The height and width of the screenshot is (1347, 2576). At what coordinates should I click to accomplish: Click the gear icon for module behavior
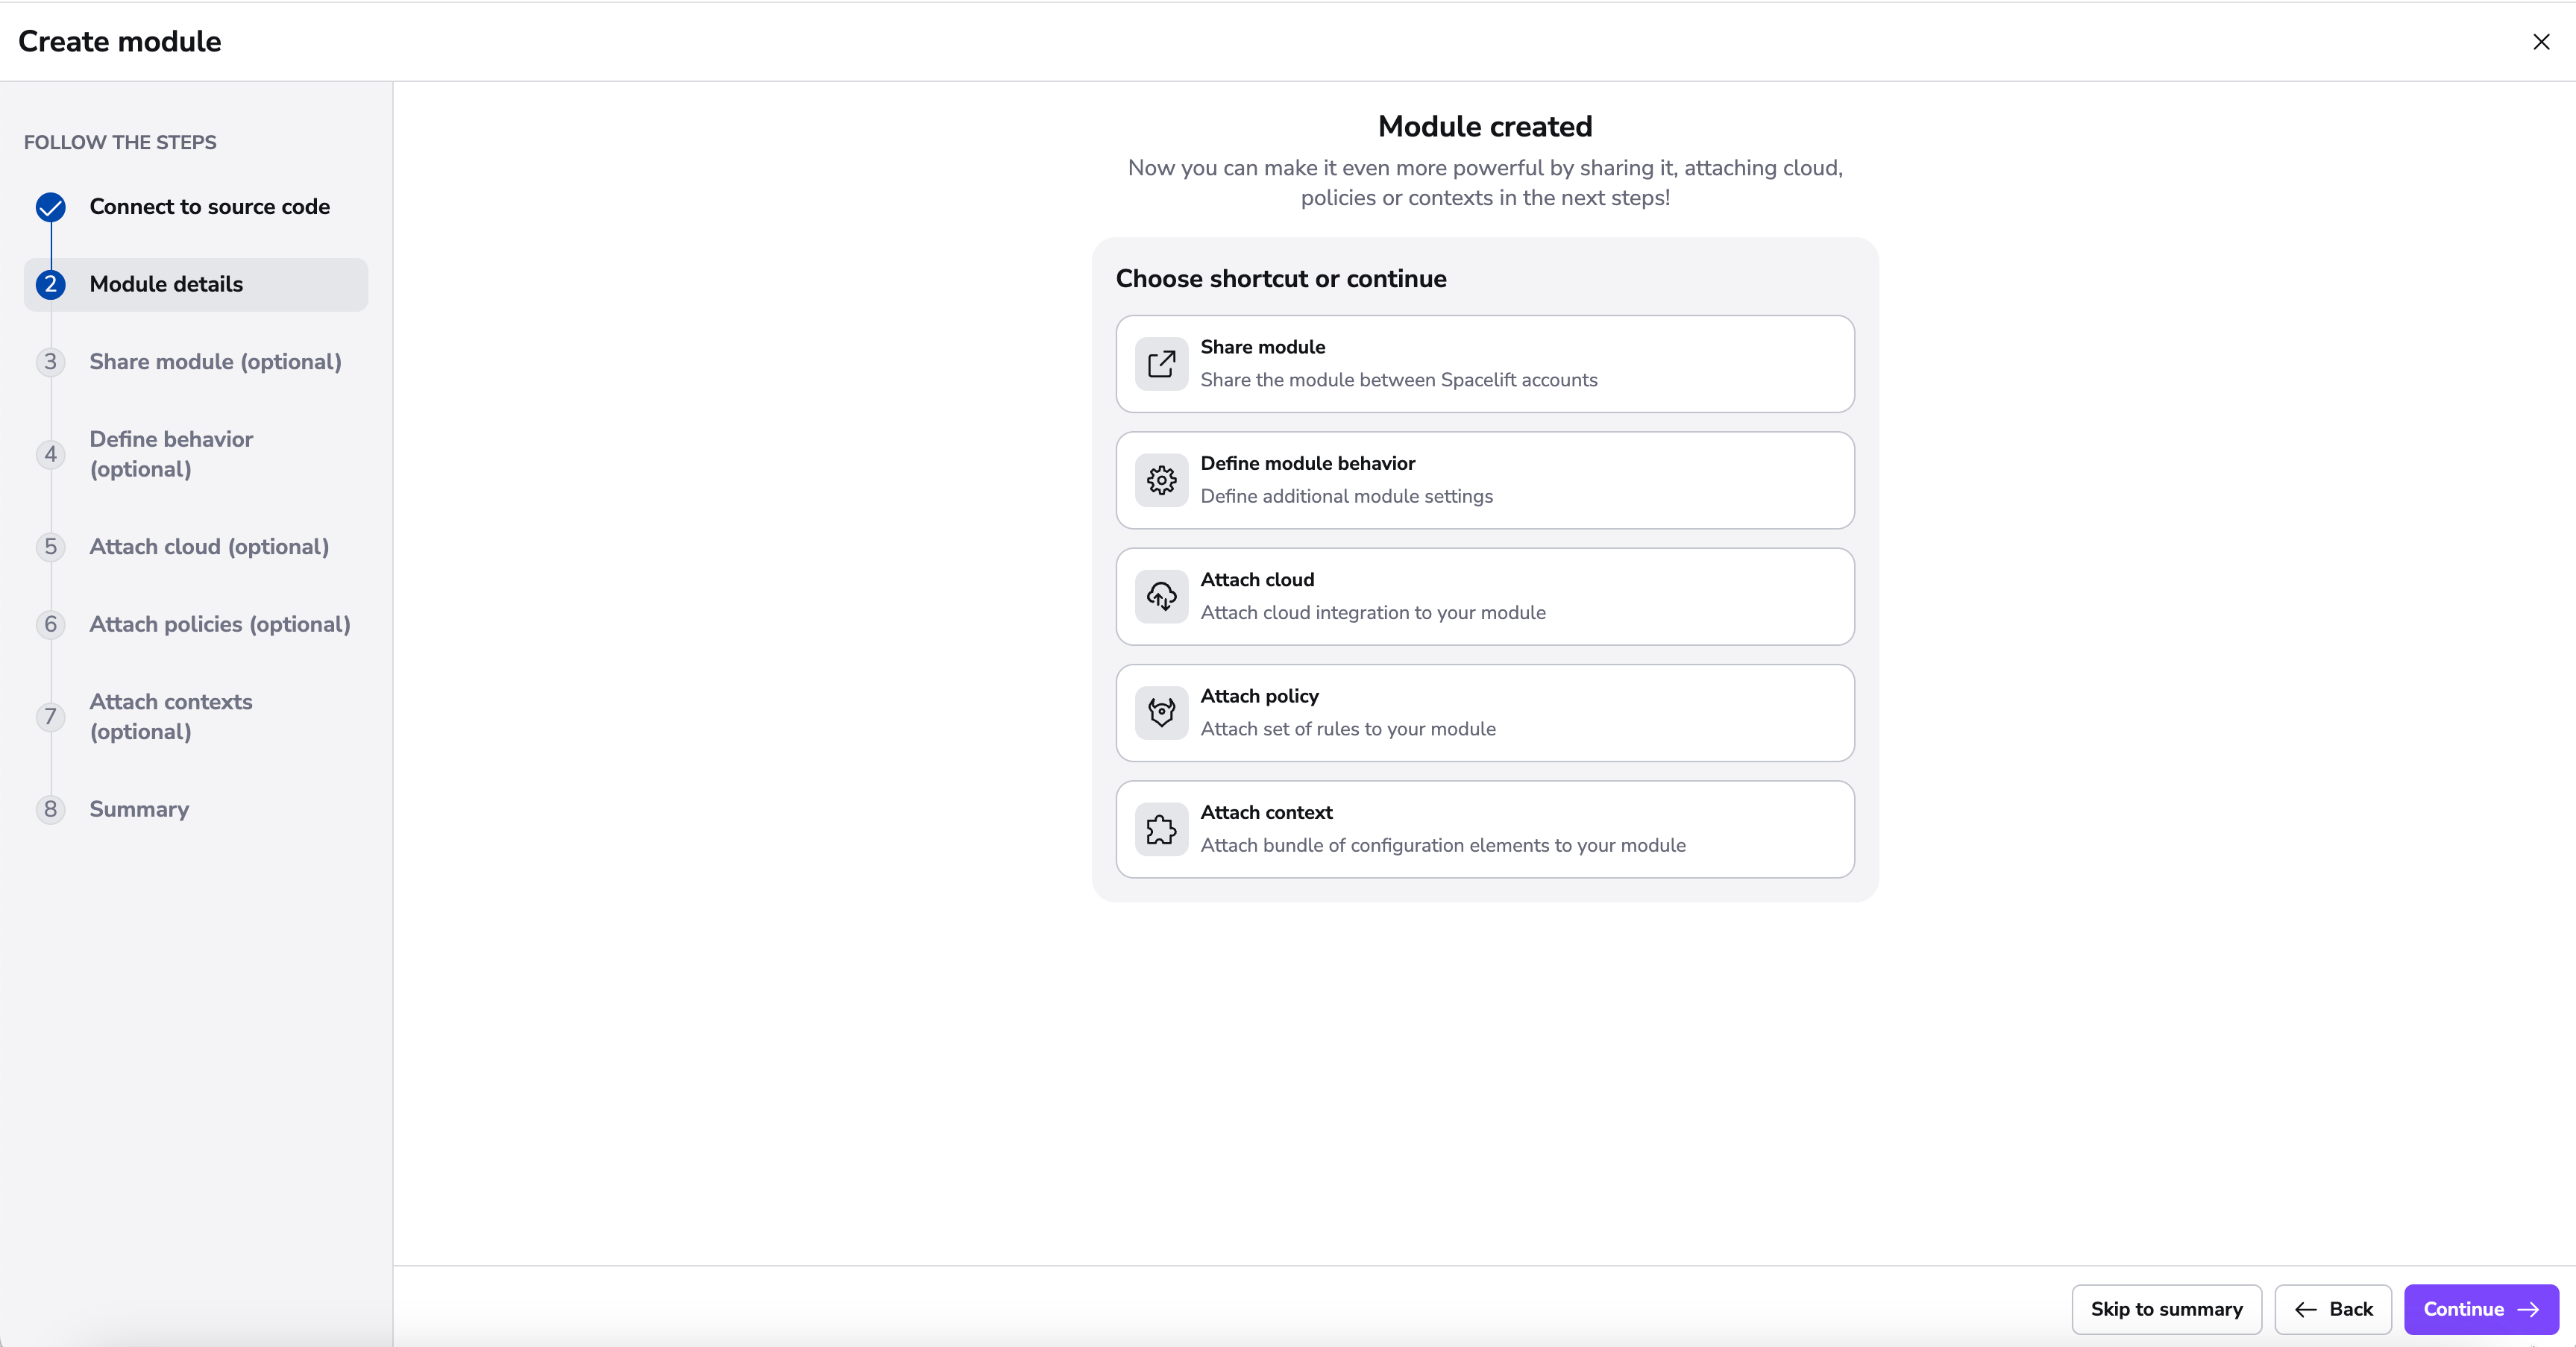pos(1161,481)
